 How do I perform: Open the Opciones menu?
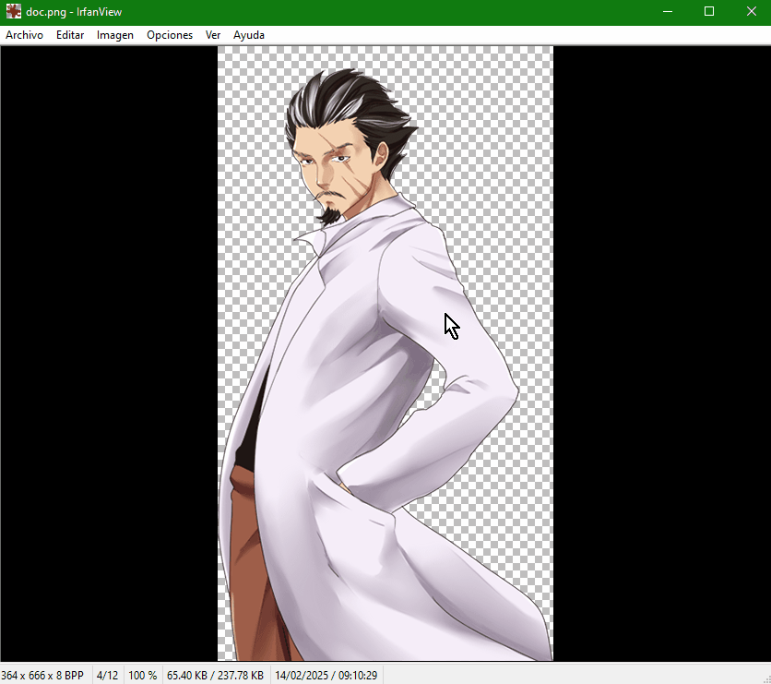(x=170, y=35)
